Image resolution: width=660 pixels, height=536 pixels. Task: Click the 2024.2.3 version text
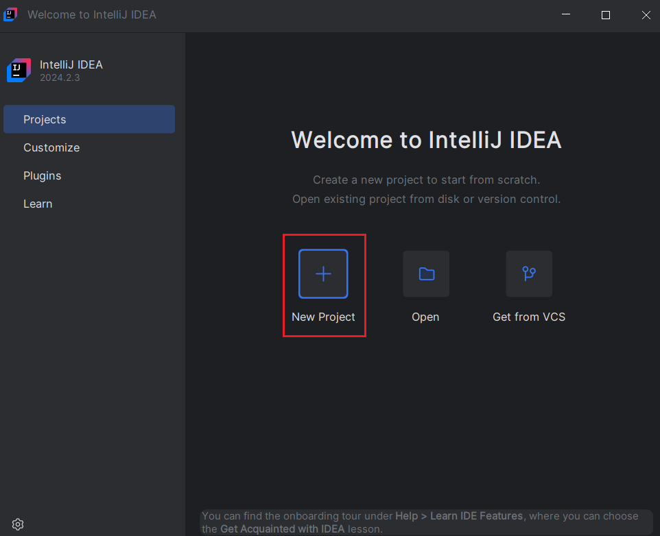pyautogui.click(x=60, y=77)
